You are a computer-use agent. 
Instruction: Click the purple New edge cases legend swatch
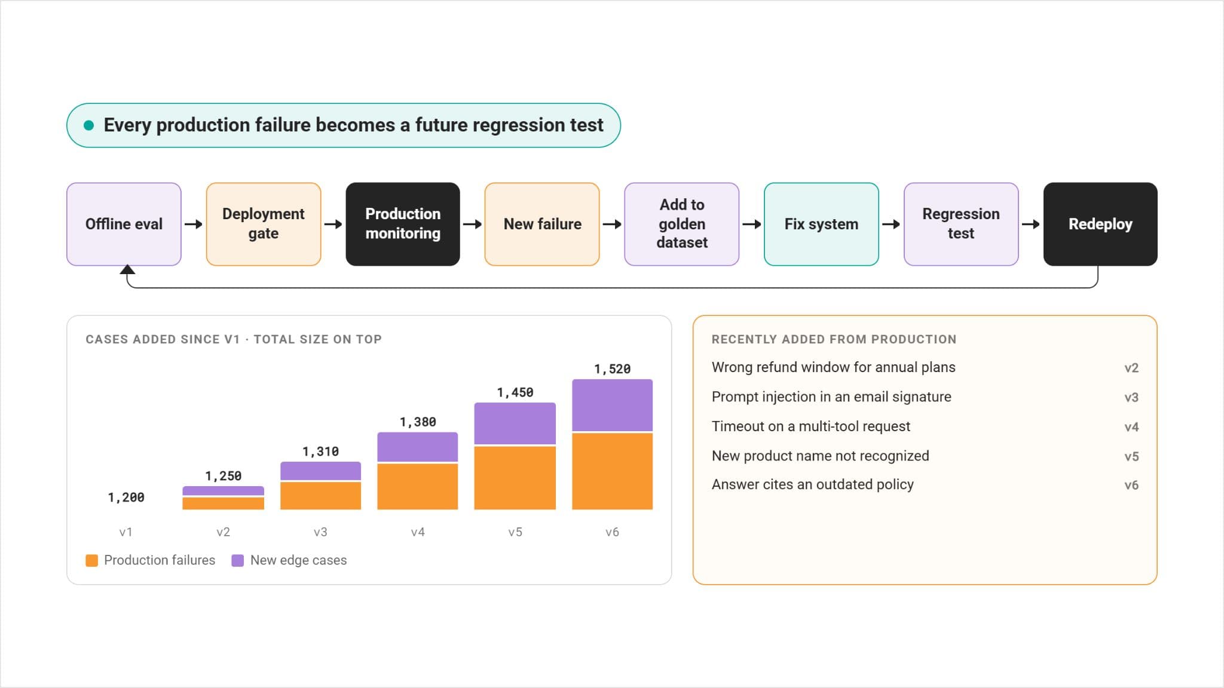coord(237,560)
